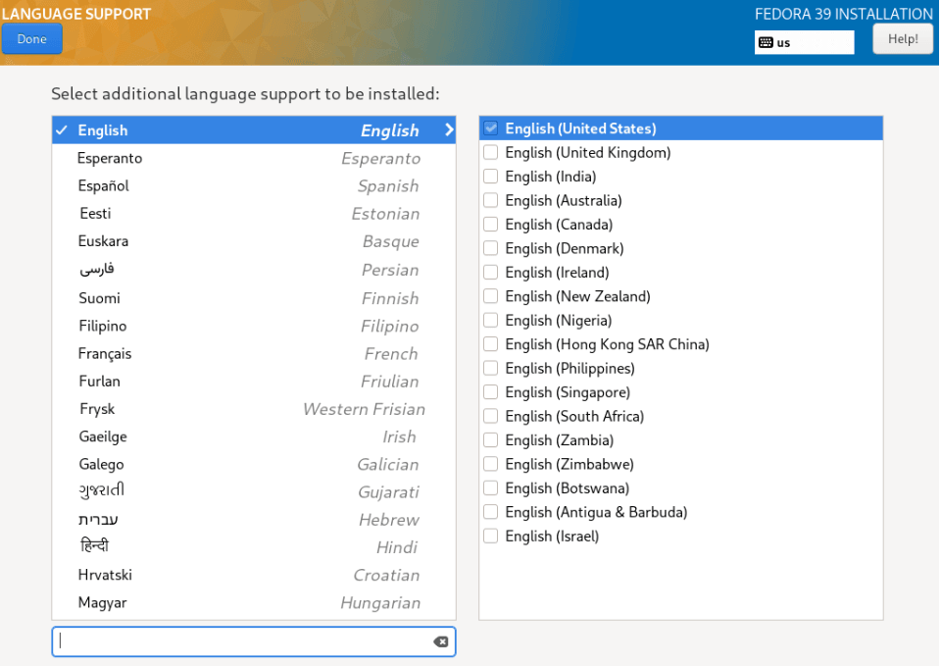941x666 pixels.
Task: Enable English (Philippines) checkbox
Action: pos(491,368)
